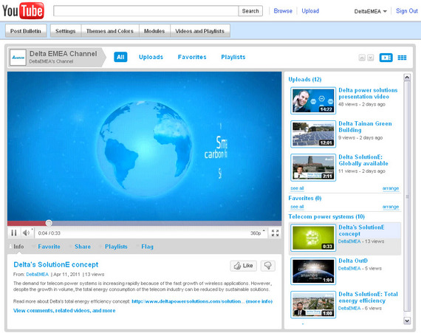Click the DeltaEMEA author link after From
This screenshot has height=333, width=421.
pos(38,274)
